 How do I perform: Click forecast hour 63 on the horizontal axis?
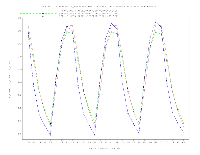(x=145, y=142)
